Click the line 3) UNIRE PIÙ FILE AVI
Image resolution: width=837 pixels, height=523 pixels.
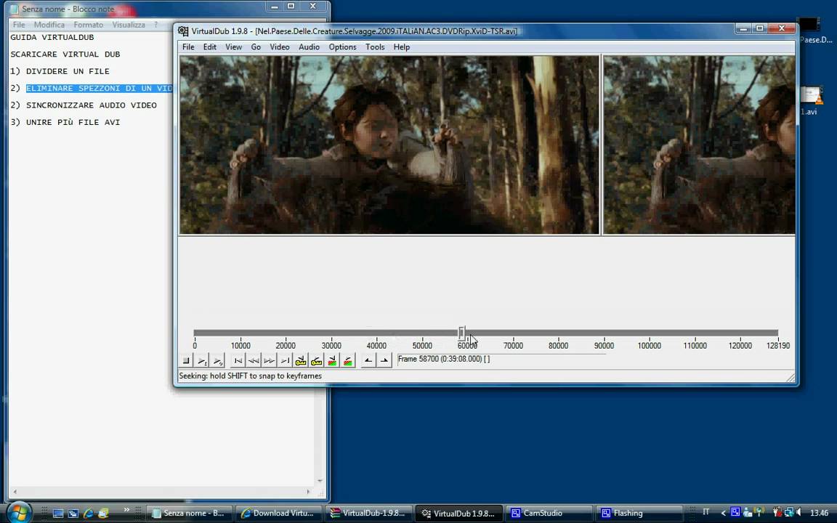[65, 123]
